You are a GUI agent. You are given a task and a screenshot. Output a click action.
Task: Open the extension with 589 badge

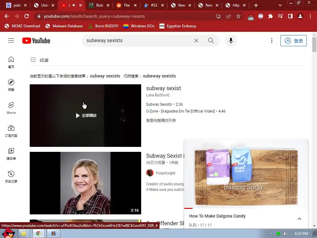tap(251, 17)
